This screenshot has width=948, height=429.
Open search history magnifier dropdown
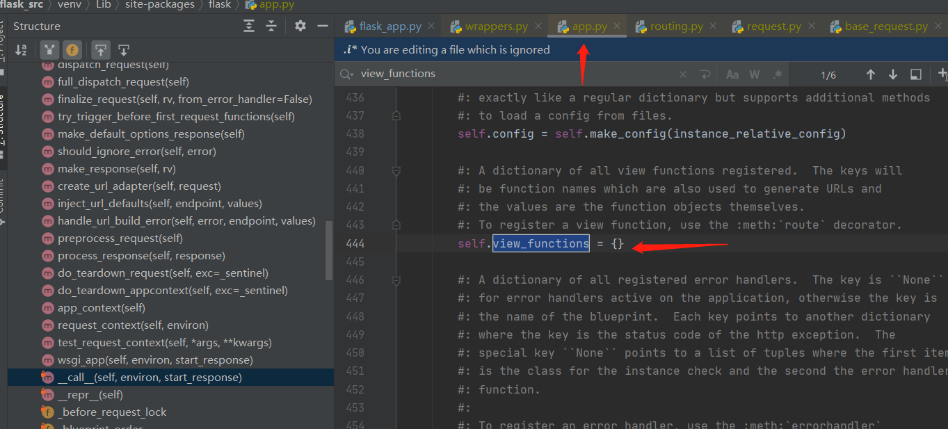347,74
